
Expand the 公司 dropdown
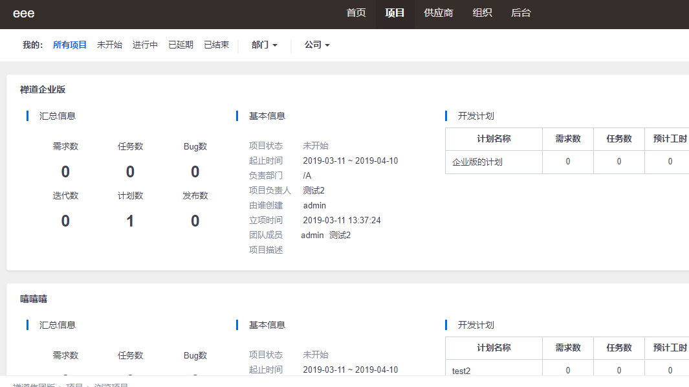pyautogui.click(x=317, y=45)
